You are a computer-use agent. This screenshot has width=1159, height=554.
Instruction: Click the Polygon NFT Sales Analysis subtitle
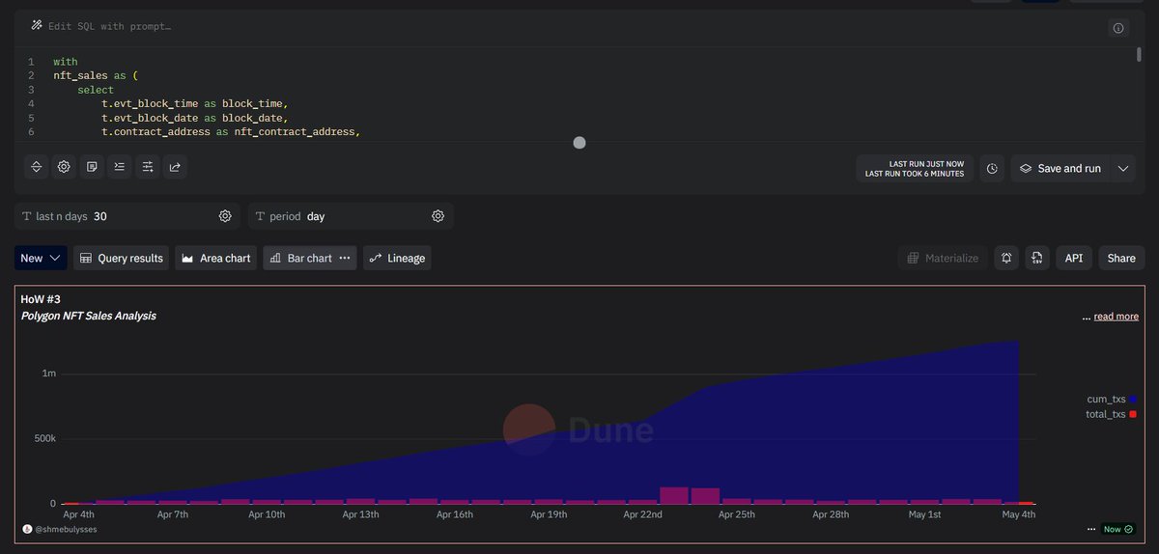(x=89, y=316)
